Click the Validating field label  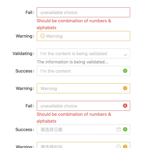tap(23, 54)
